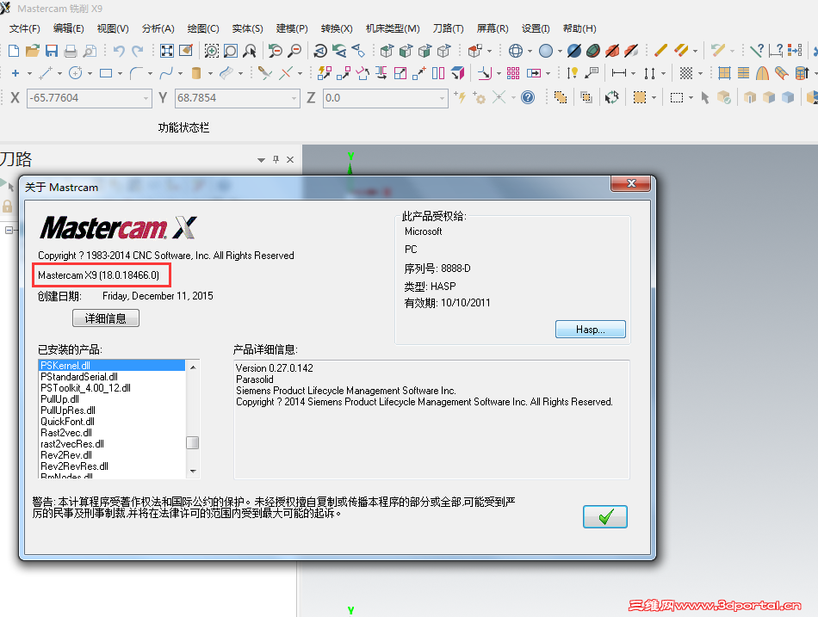Close the 关于 Mastercam dialog
Screen dimensions: 818x617
pos(630,183)
